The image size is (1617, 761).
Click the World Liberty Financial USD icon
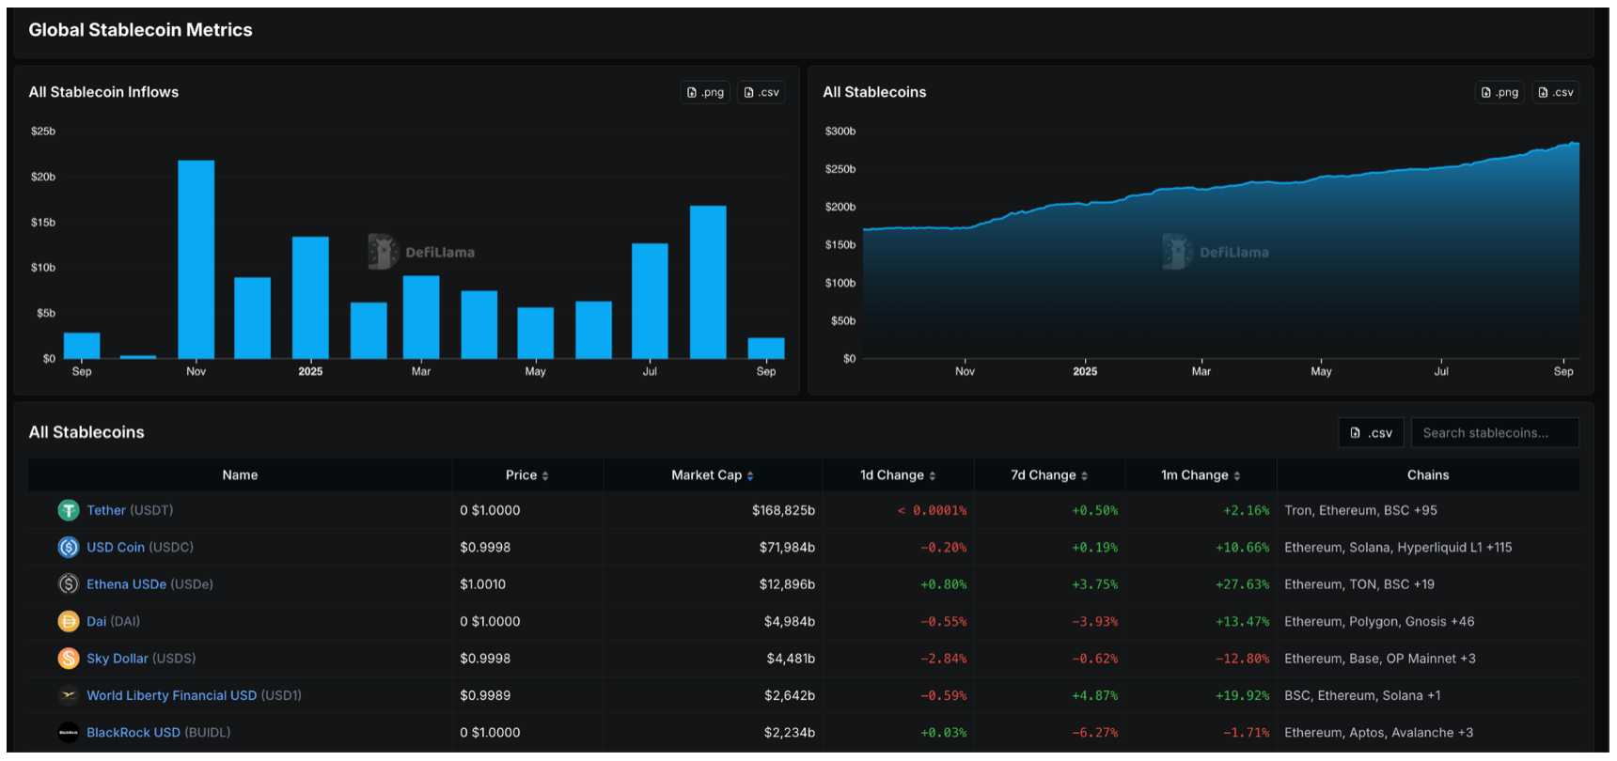click(69, 695)
